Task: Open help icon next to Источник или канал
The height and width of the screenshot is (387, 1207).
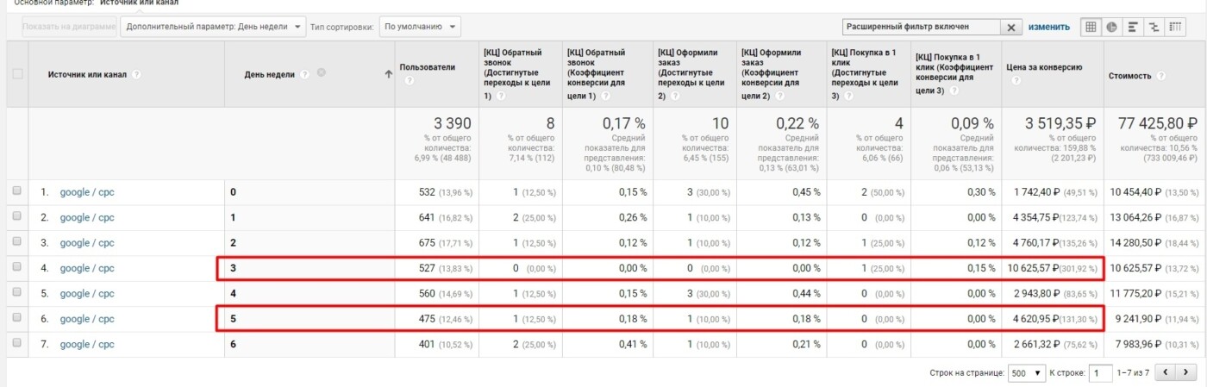Action: tap(136, 74)
